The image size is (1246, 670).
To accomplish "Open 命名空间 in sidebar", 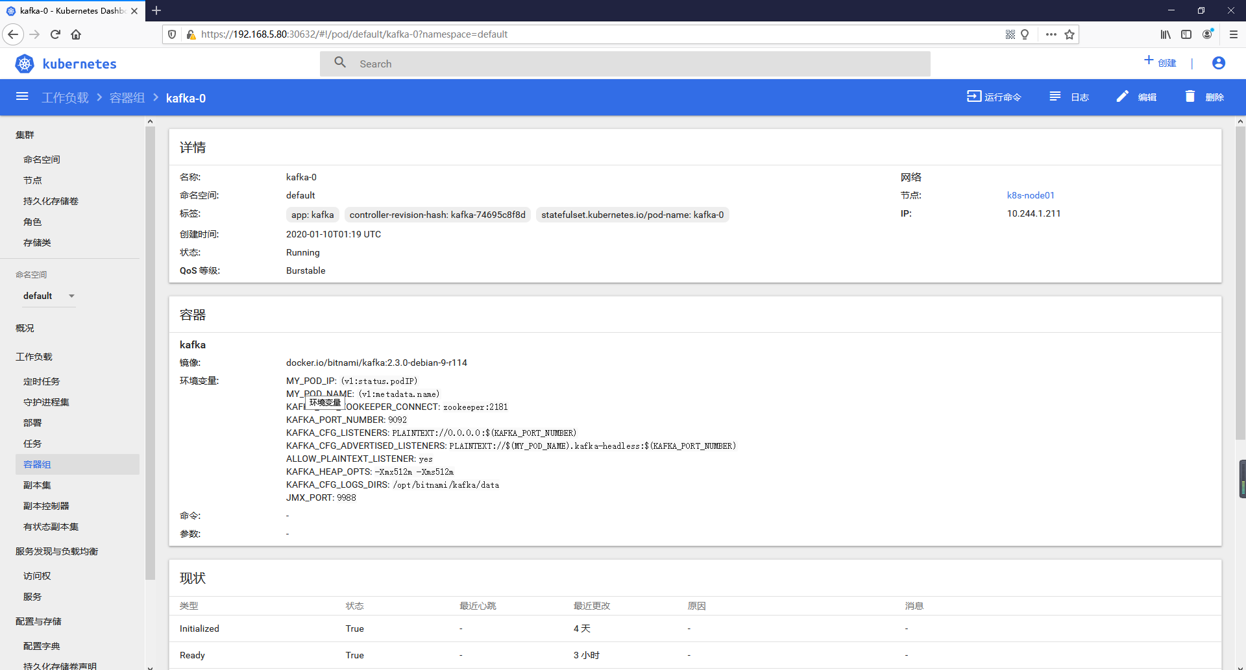I will coord(42,160).
